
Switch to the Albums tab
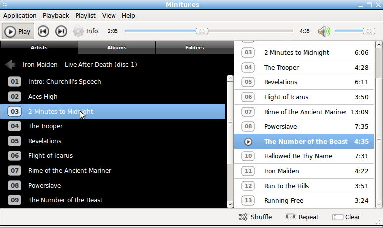tap(117, 47)
